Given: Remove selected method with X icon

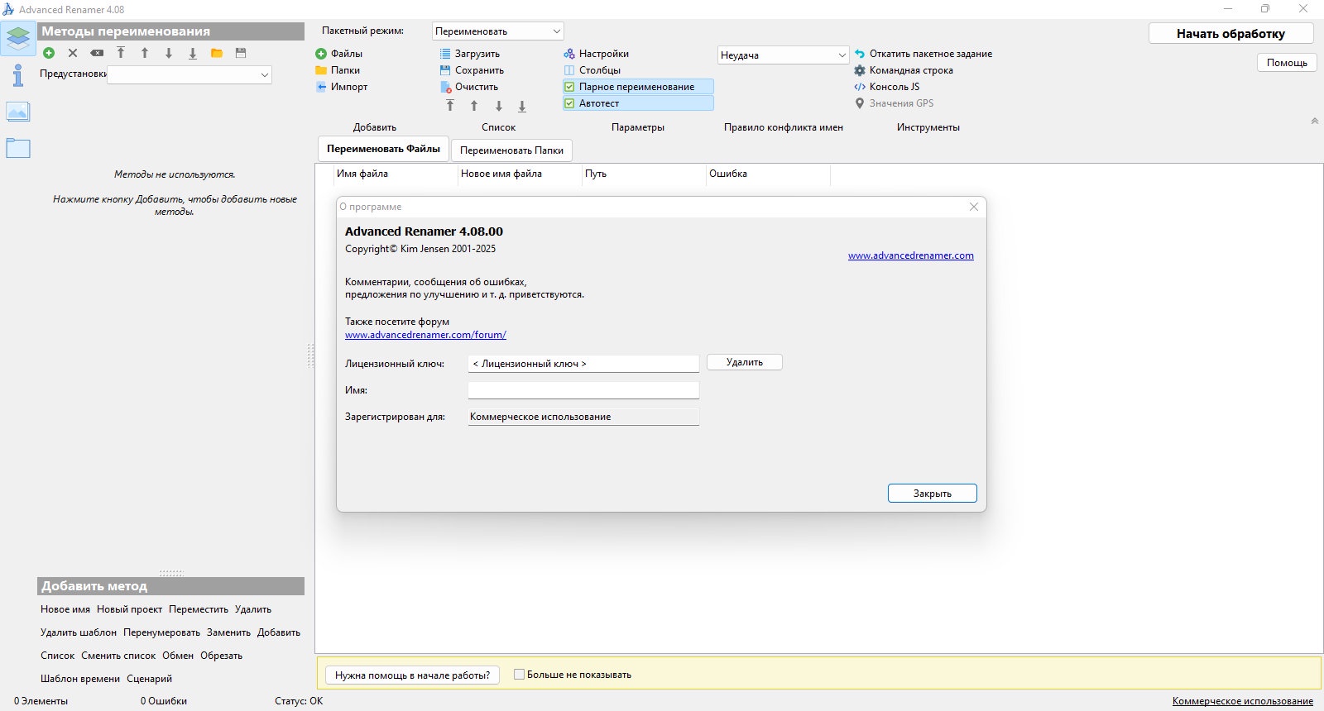Looking at the screenshot, I should point(73,53).
